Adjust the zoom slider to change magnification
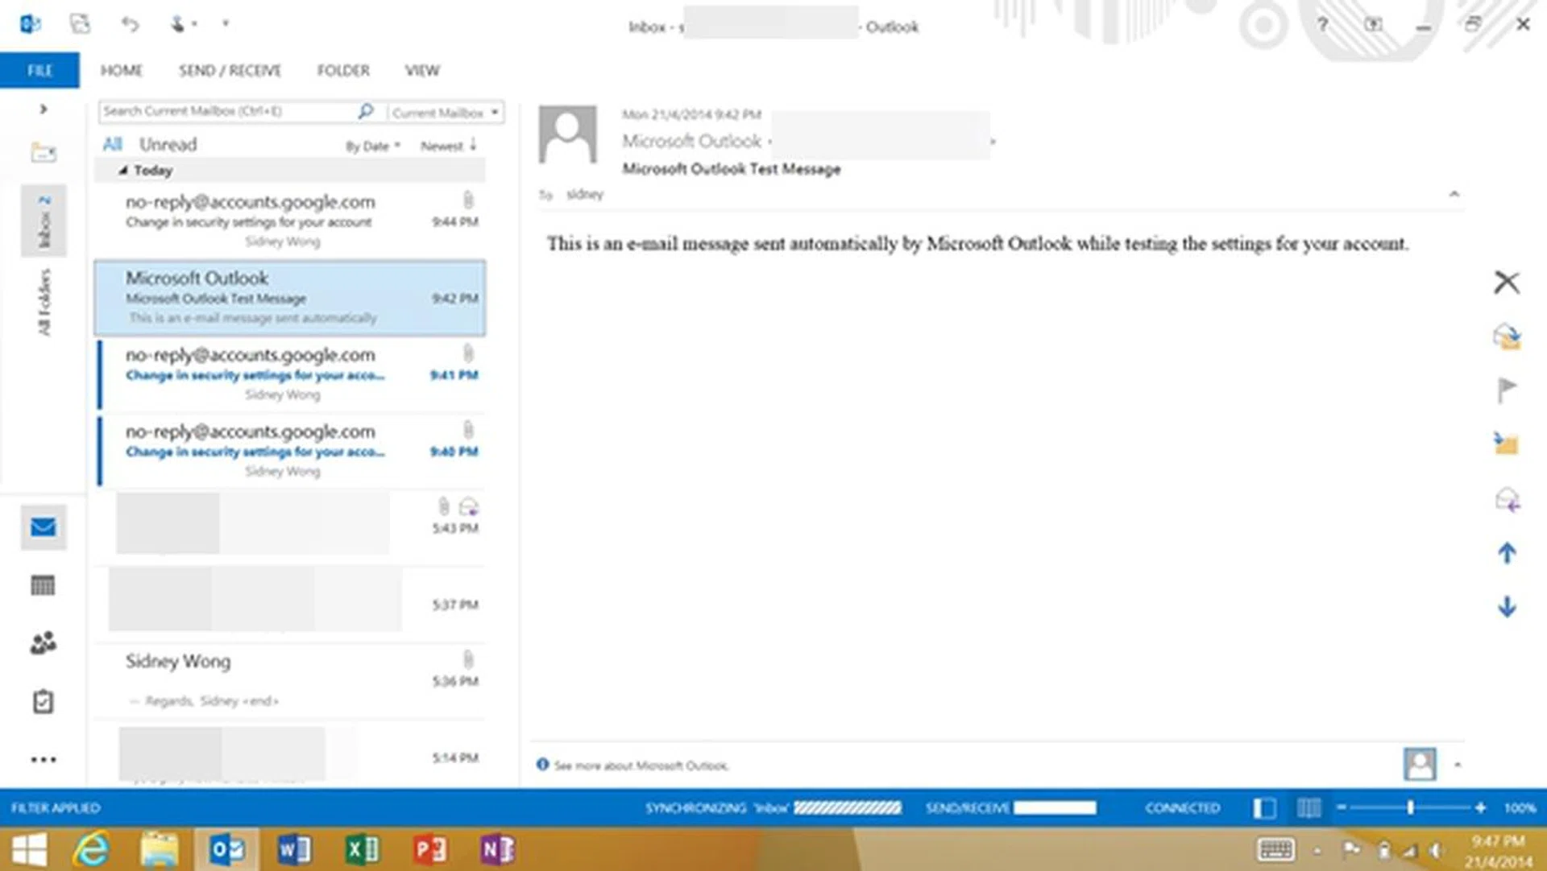Viewport: 1547px width, 871px height. pos(1410,807)
